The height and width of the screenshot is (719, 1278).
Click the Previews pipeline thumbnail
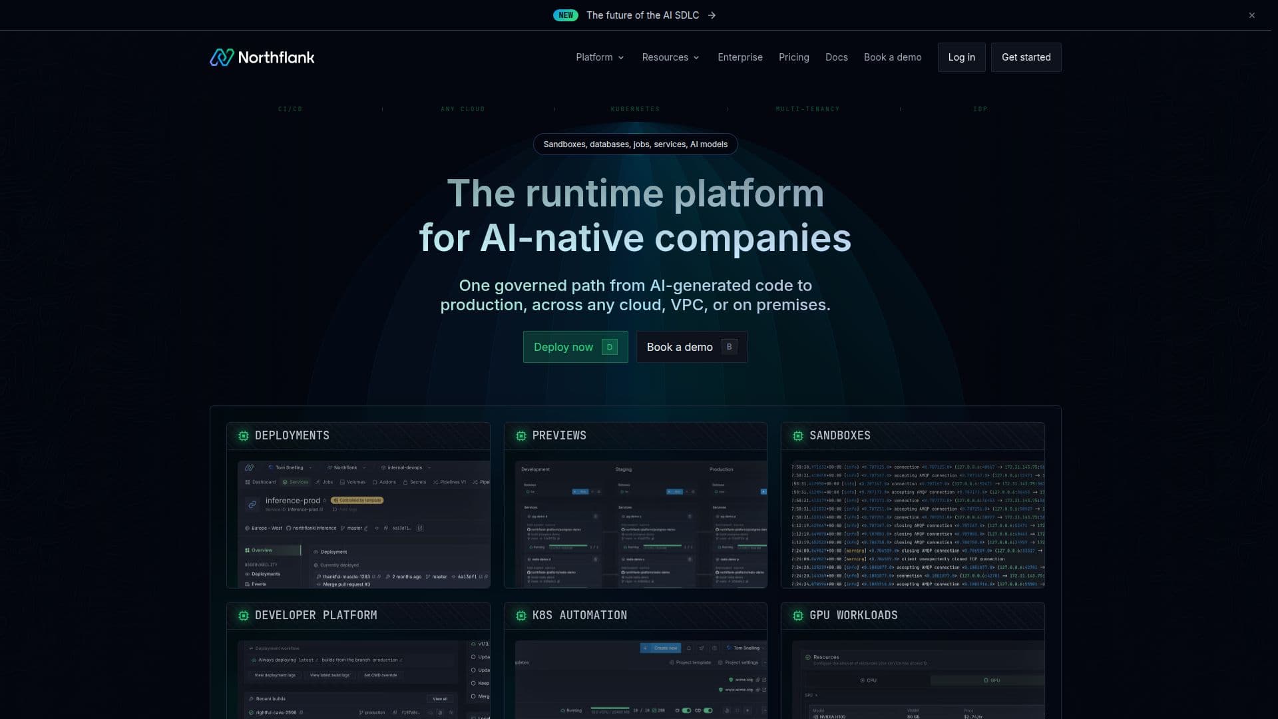pyautogui.click(x=641, y=524)
